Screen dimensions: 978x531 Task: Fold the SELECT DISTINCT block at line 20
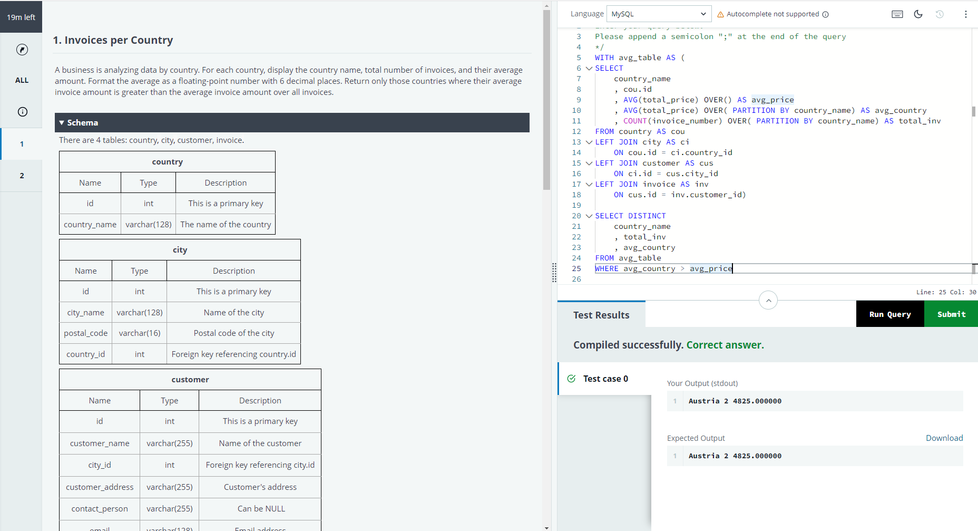point(589,216)
